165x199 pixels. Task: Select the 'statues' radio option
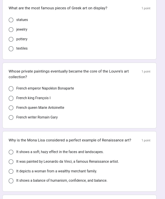(x=11, y=20)
